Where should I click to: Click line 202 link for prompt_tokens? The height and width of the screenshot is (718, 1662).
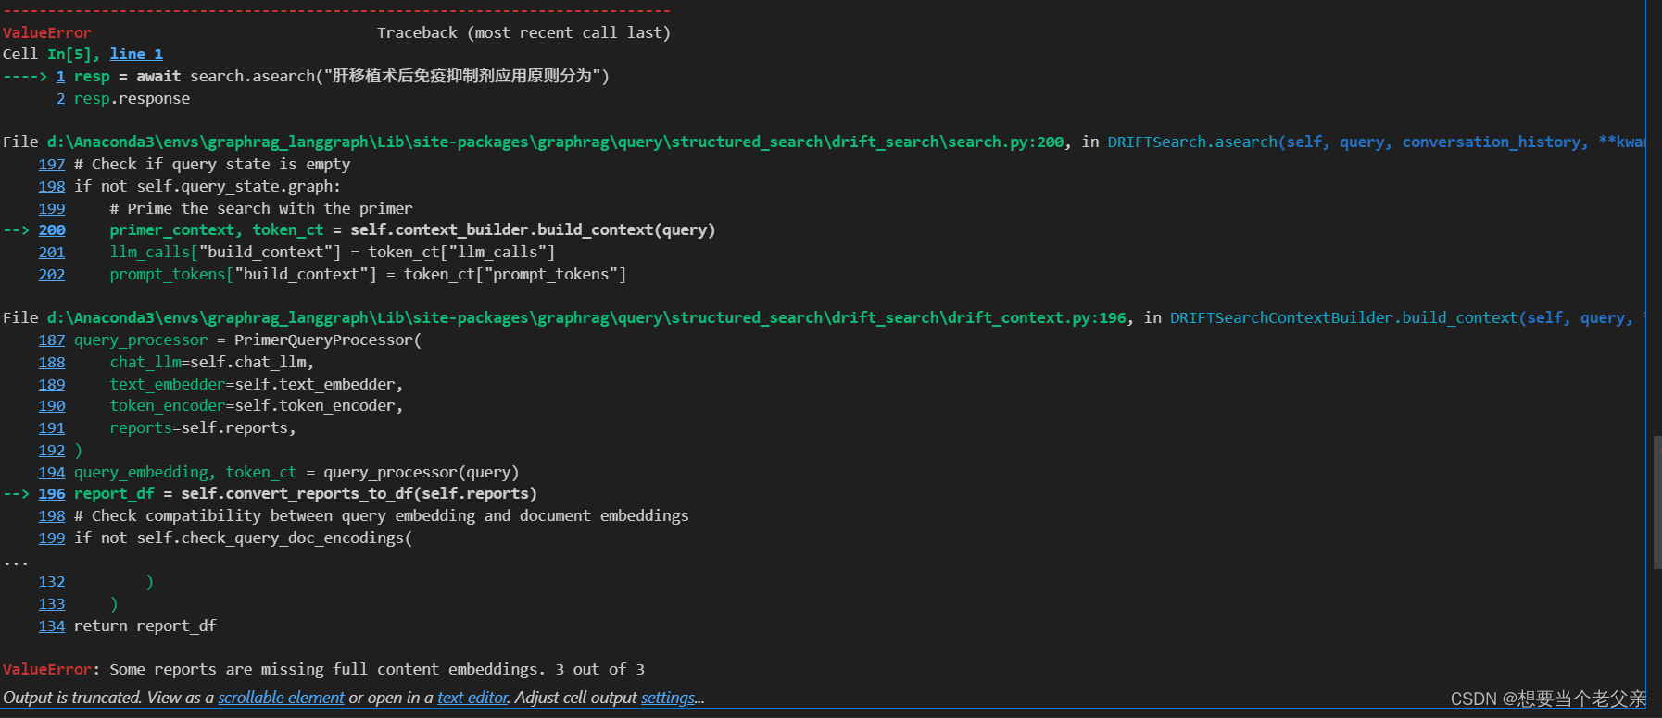52,275
